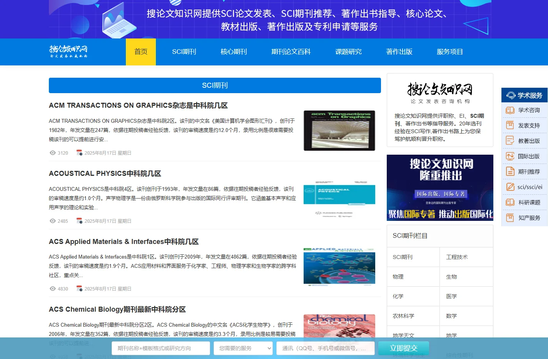The width and height of the screenshot is (548, 359).
Task: Click calendar icon of ACOUSTICAL PHYSICS article
Action: click(x=79, y=221)
